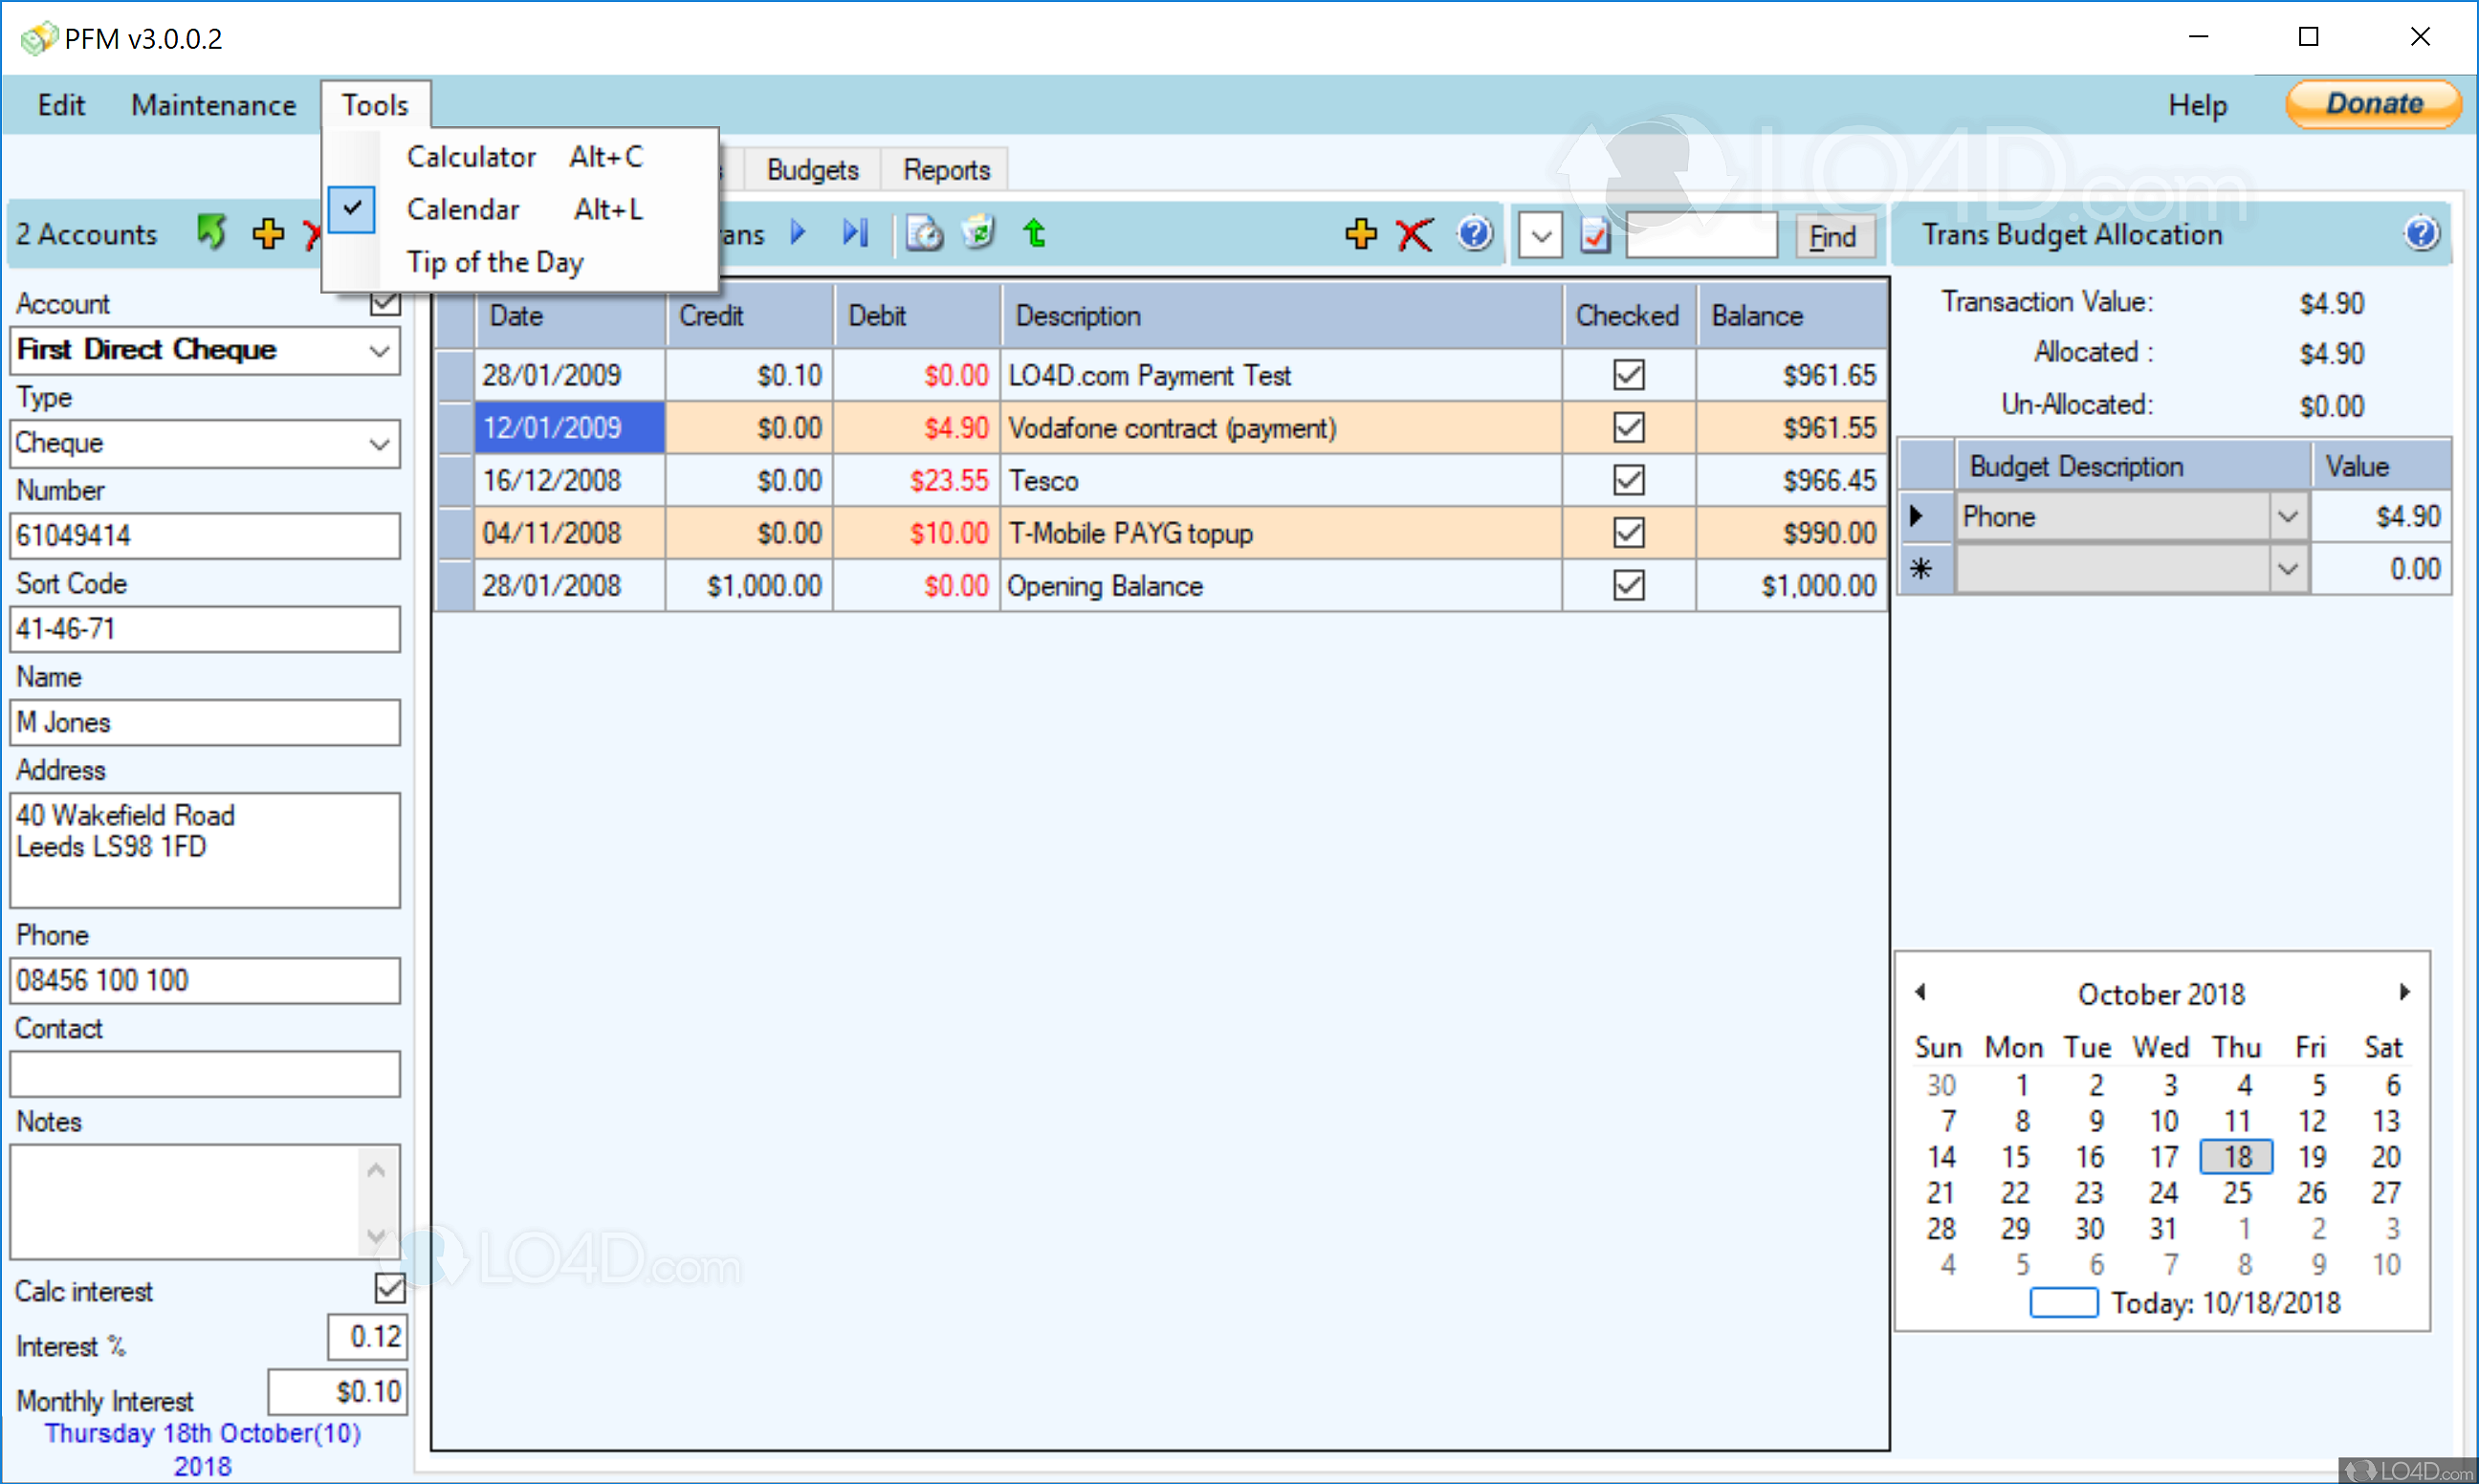The width and height of the screenshot is (2479, 1484).
Task: Disable the Calc interest checkbox
Action: [388, 1289]
